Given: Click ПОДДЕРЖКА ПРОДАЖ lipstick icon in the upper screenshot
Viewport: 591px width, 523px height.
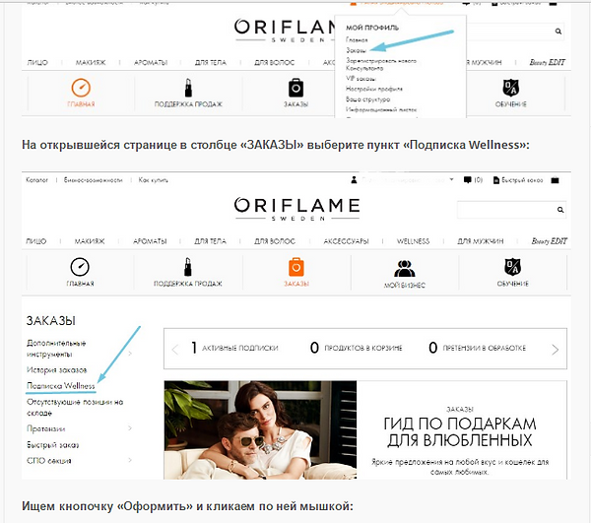Looking at the screenshot, I should [188, 88].
